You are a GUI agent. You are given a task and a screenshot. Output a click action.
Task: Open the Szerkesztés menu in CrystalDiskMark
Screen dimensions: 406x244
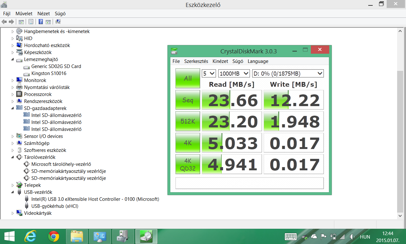[196, 61]
